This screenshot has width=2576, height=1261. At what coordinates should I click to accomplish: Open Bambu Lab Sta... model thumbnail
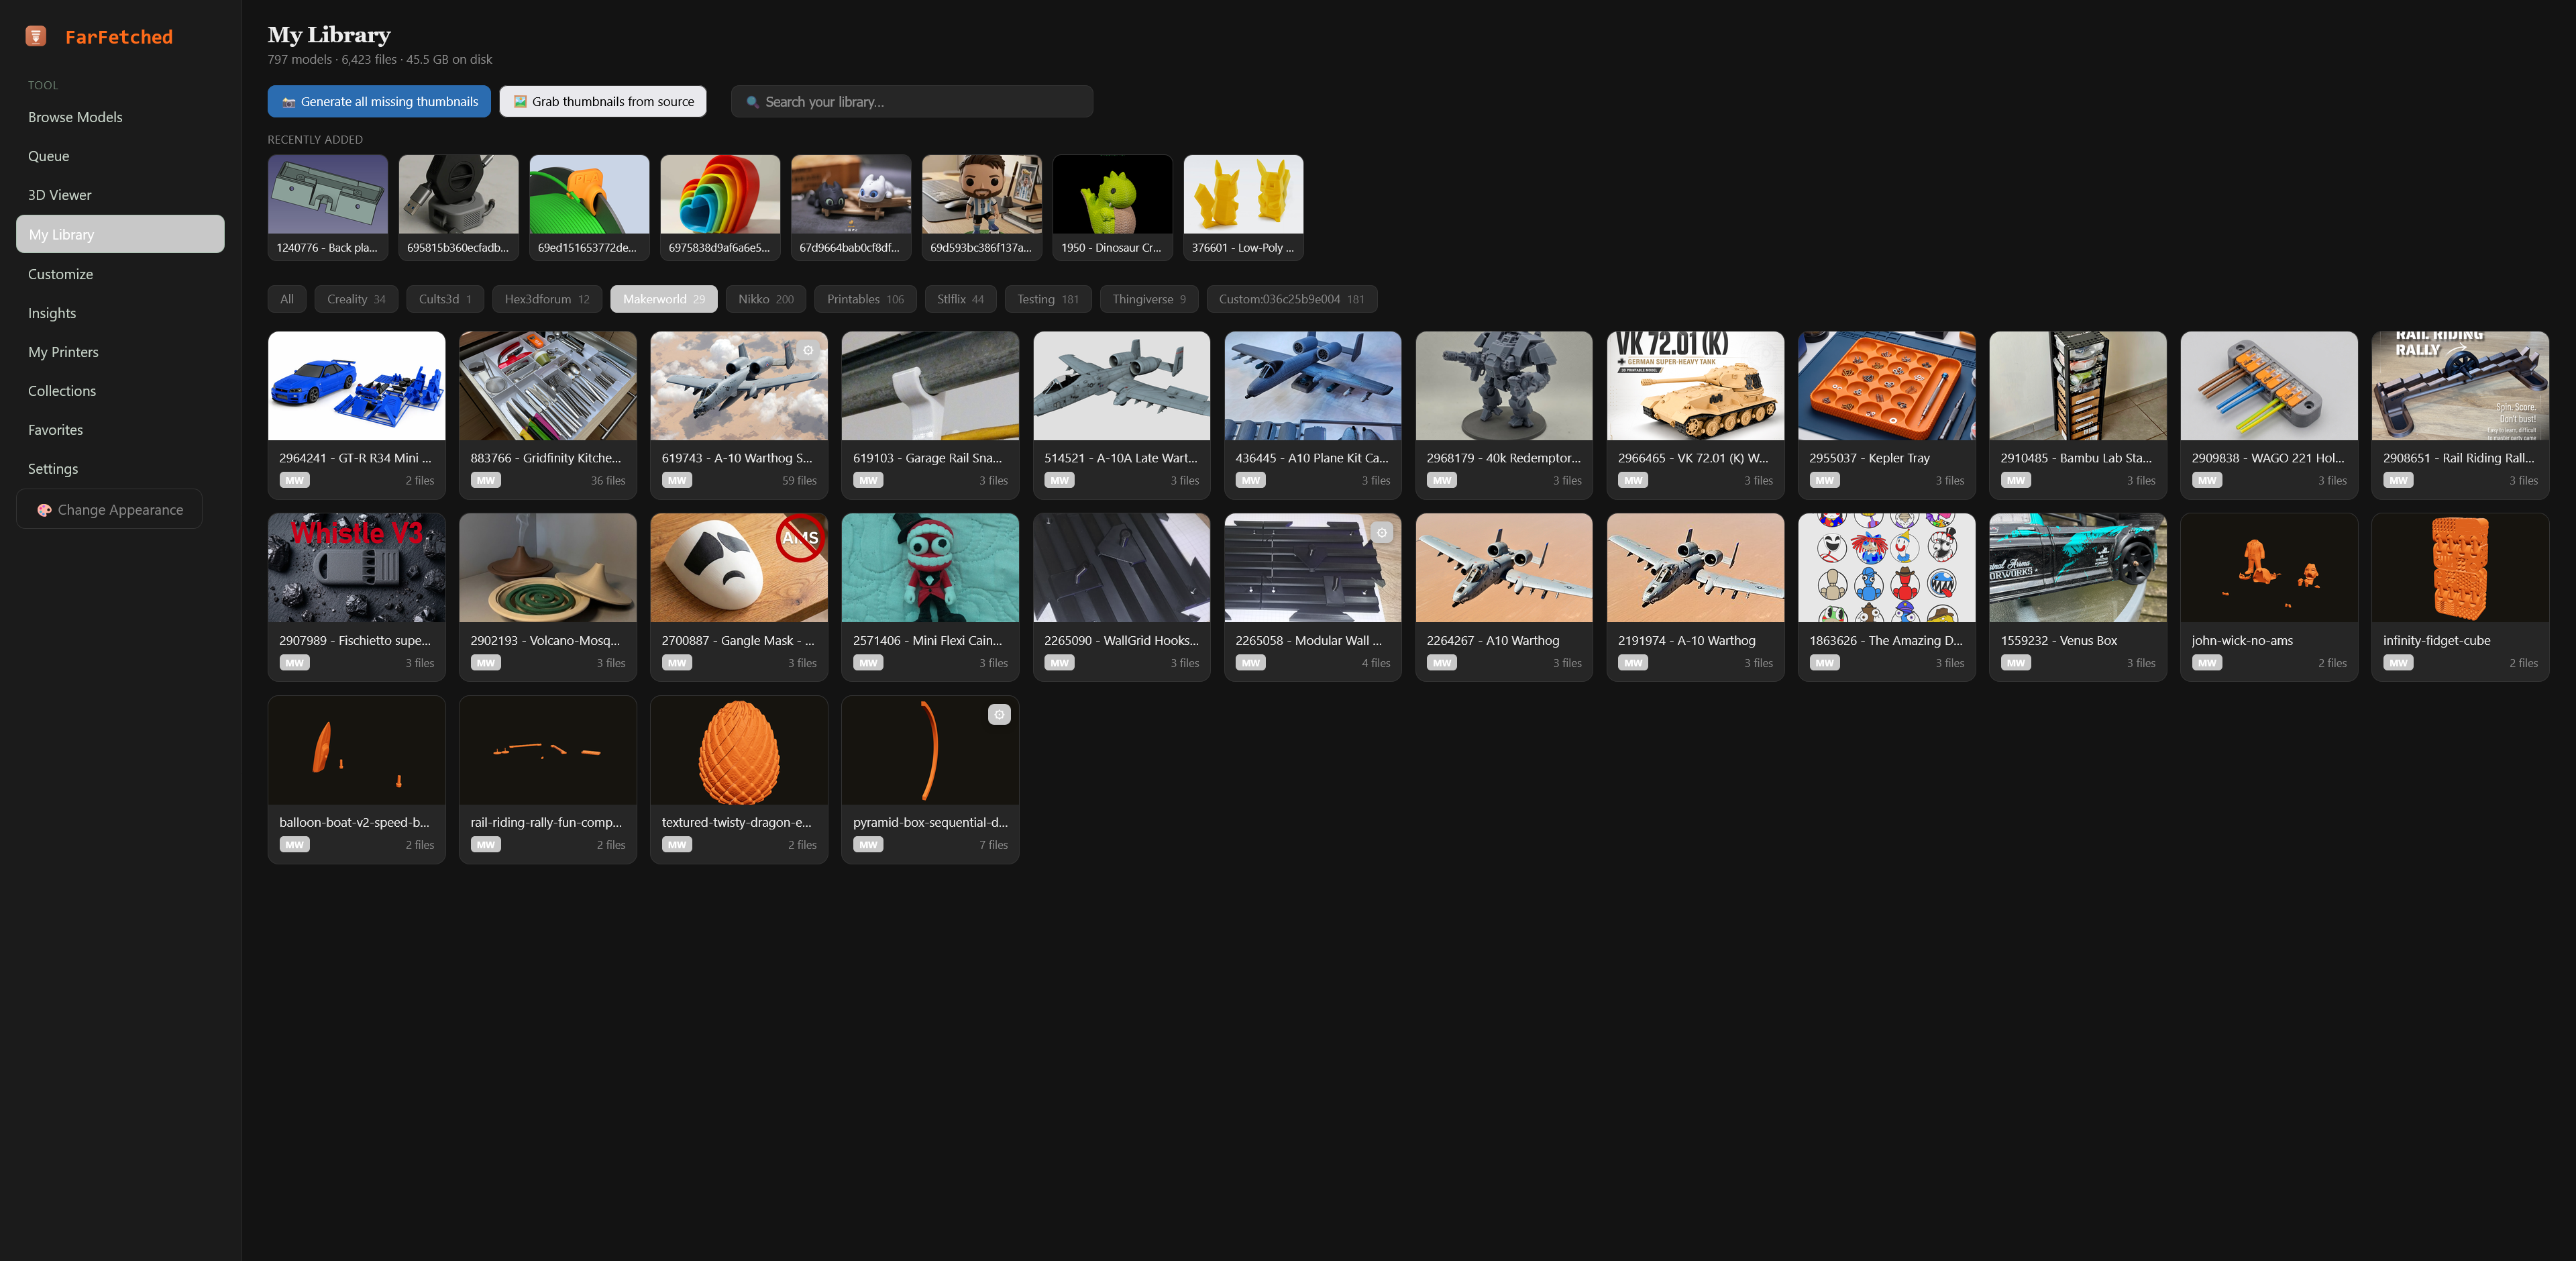click(2078, 387)
